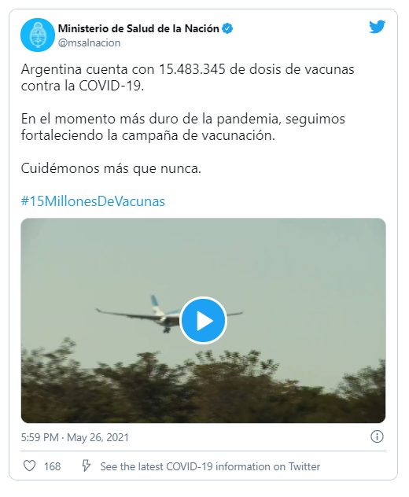Click the 'En el momento más duro' paragraph
409x497 pixels.
tap(183, 127)
